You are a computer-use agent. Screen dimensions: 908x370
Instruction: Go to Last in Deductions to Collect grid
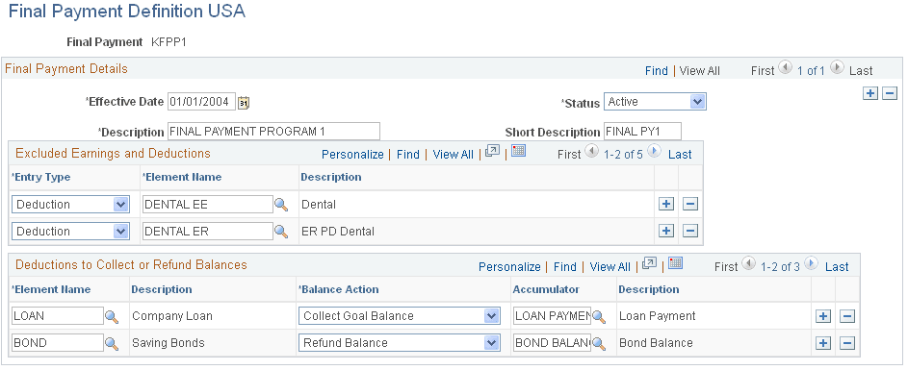(837, 267)
